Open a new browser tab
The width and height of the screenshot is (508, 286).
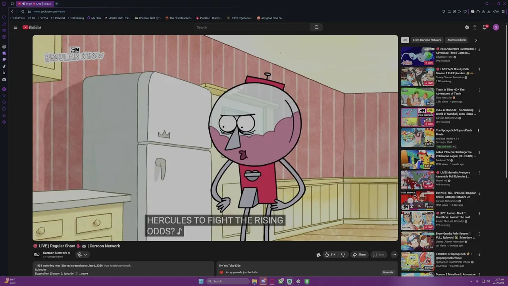tap(56, 4)
